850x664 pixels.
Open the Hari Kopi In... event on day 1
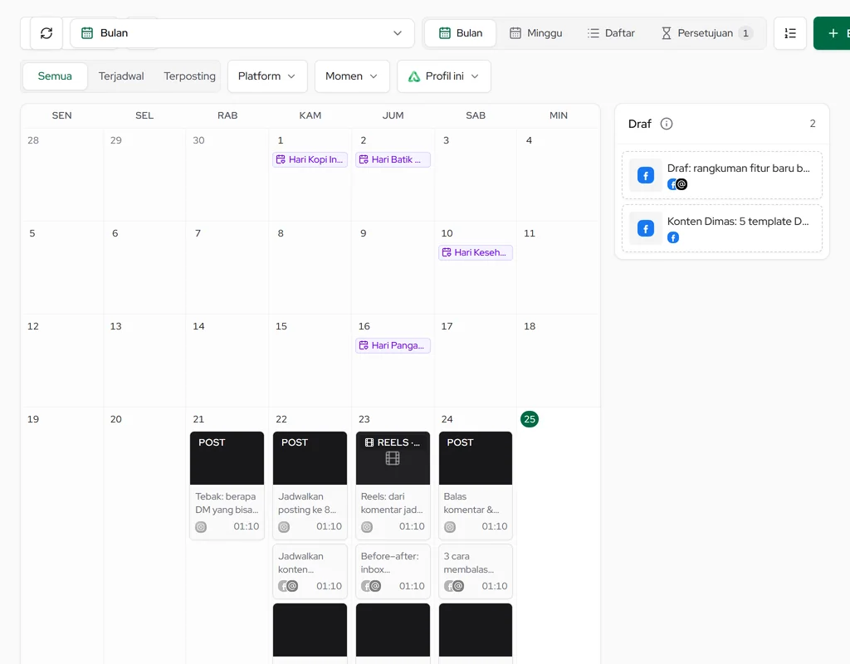click(310, 159)
